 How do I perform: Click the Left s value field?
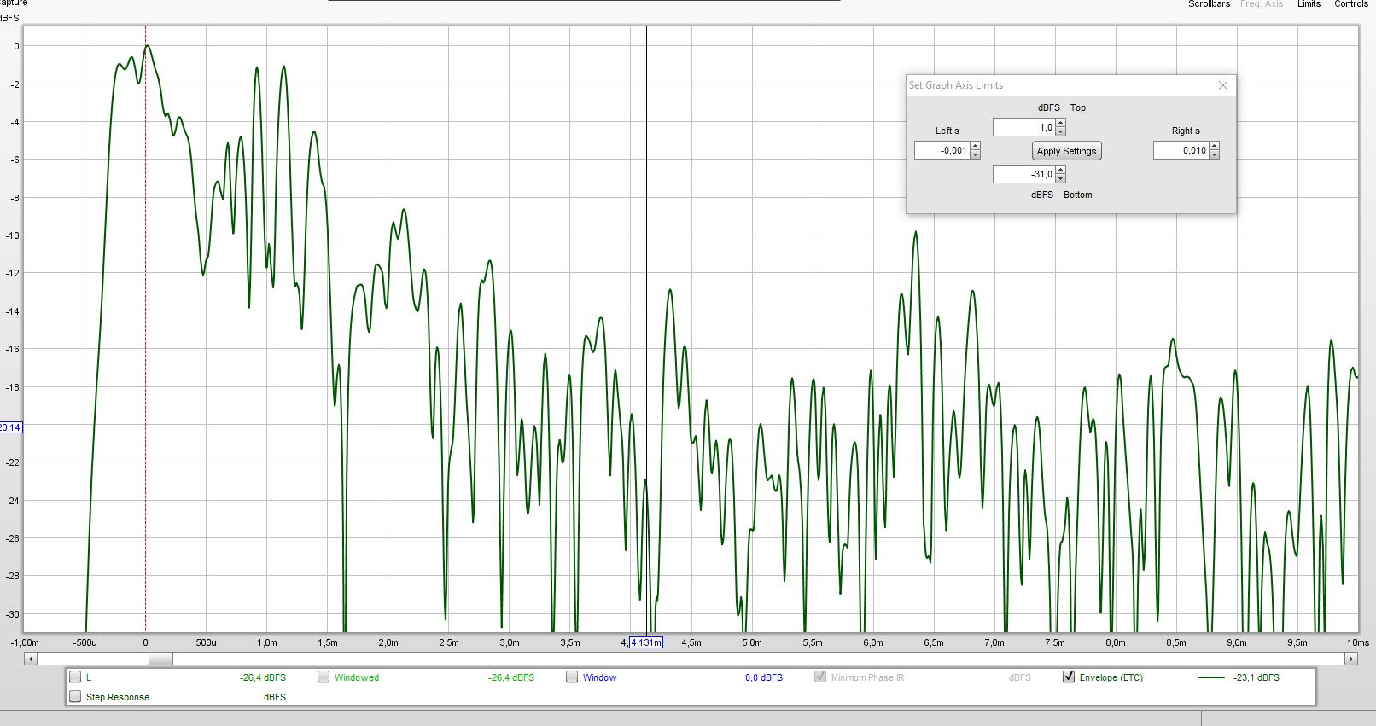tap(942, 151)
